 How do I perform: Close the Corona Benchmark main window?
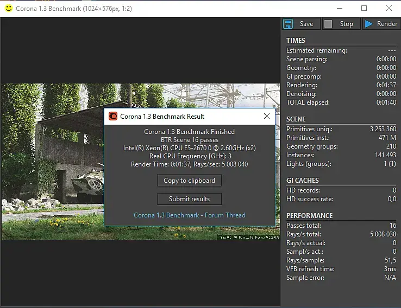tap(389, 9)
